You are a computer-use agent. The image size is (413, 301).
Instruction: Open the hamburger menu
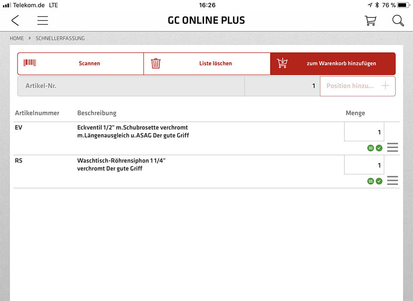pos(43,20)
